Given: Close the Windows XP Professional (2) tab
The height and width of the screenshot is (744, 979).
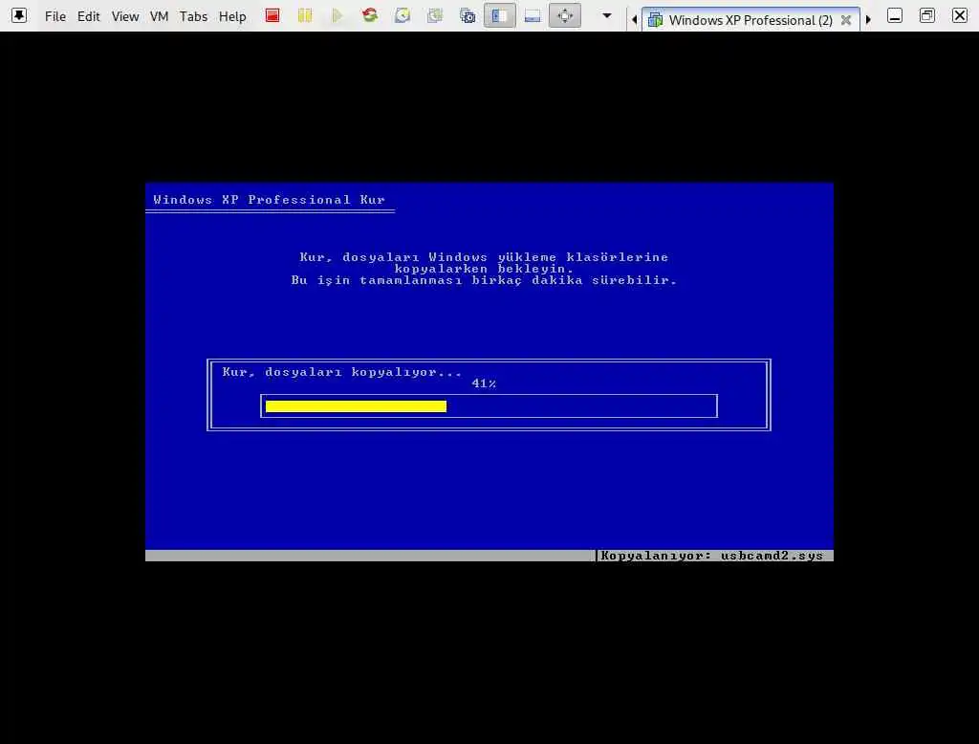Looking at the screenshot, I should click(846, 20).
